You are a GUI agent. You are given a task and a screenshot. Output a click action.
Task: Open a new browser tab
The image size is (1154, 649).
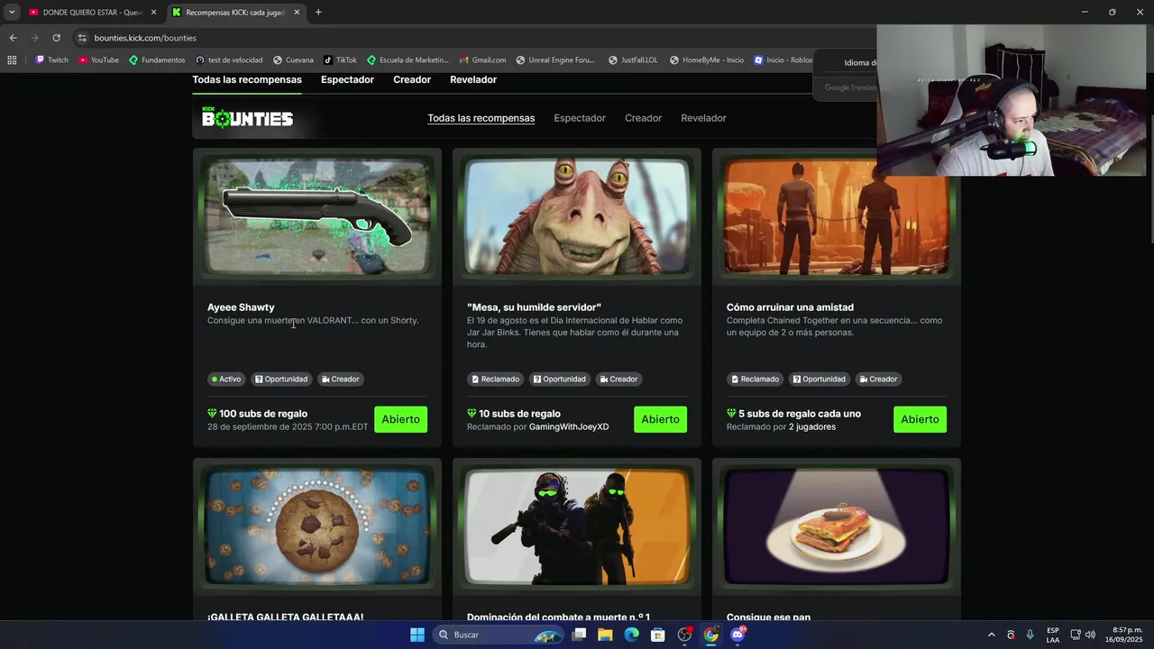[318, 12]
